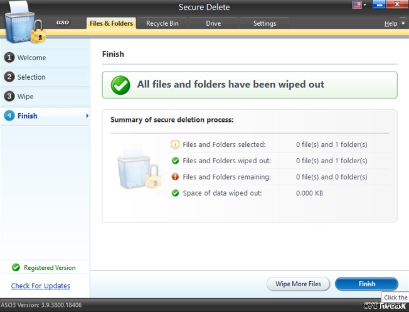Click the Check For Updates link

pos(40,286)
